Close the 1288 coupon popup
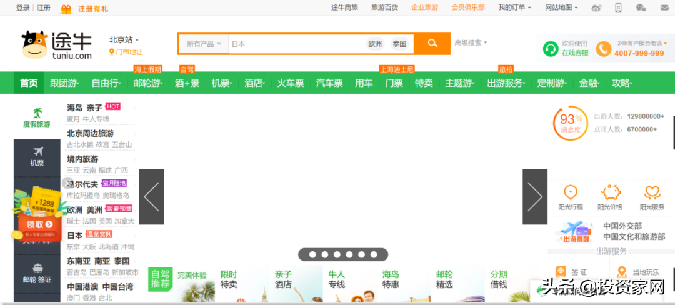Screen dimensions: 675x305 (66, 183)
